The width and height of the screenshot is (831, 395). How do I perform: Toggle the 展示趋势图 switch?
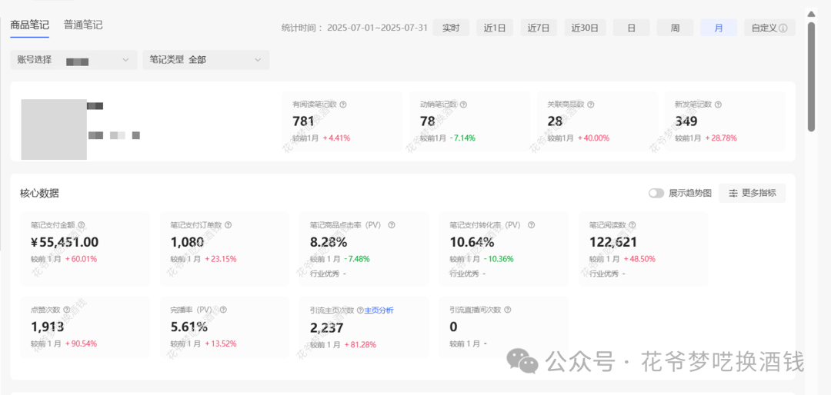(656, 193)
